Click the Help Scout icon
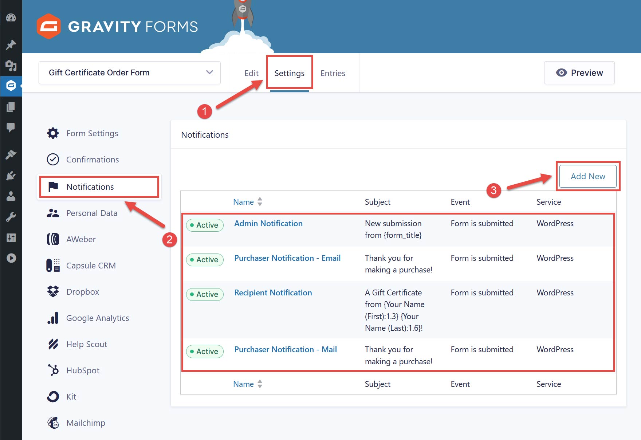The height and width of the screenshot is (440, 641). tap(53, 344)
